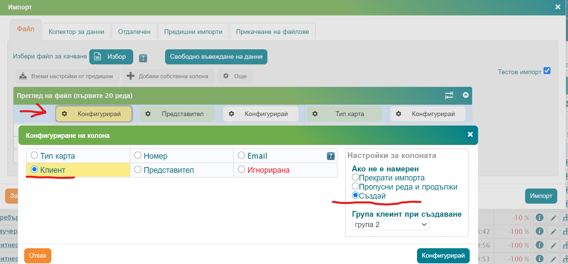Click gear icon on Тип карта column button
The width and height of the screenshot is (568, 264).
[x=315, y=114]
